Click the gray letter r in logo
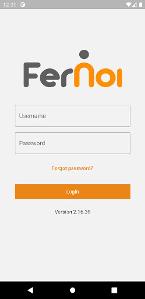Image resolution: width=145 pixels, height=299 pixels. tap(66, 77)
